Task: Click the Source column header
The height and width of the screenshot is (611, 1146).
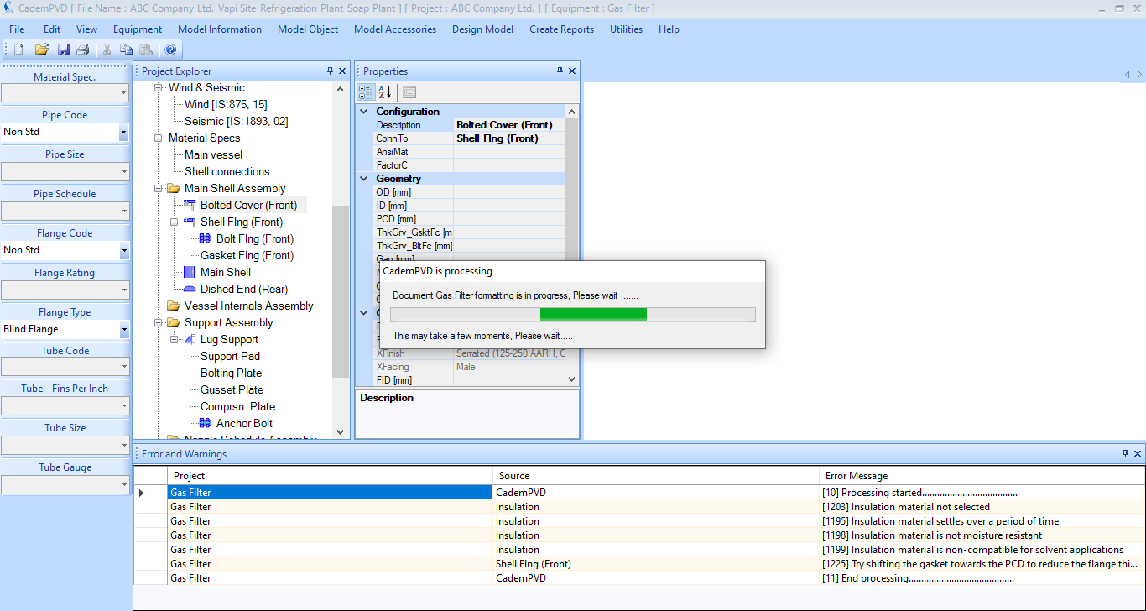Action: (656, 476)
